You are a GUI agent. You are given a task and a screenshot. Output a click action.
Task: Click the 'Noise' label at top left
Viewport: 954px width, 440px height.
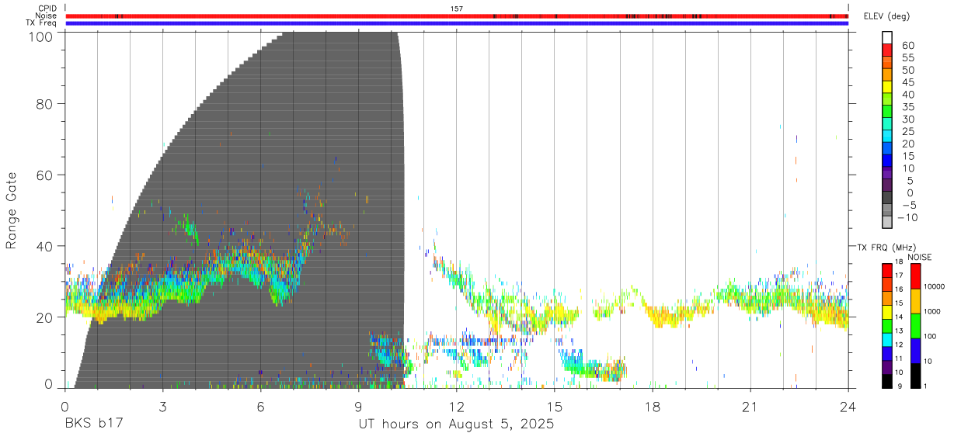pyautogui.click(x=47, y=16)
